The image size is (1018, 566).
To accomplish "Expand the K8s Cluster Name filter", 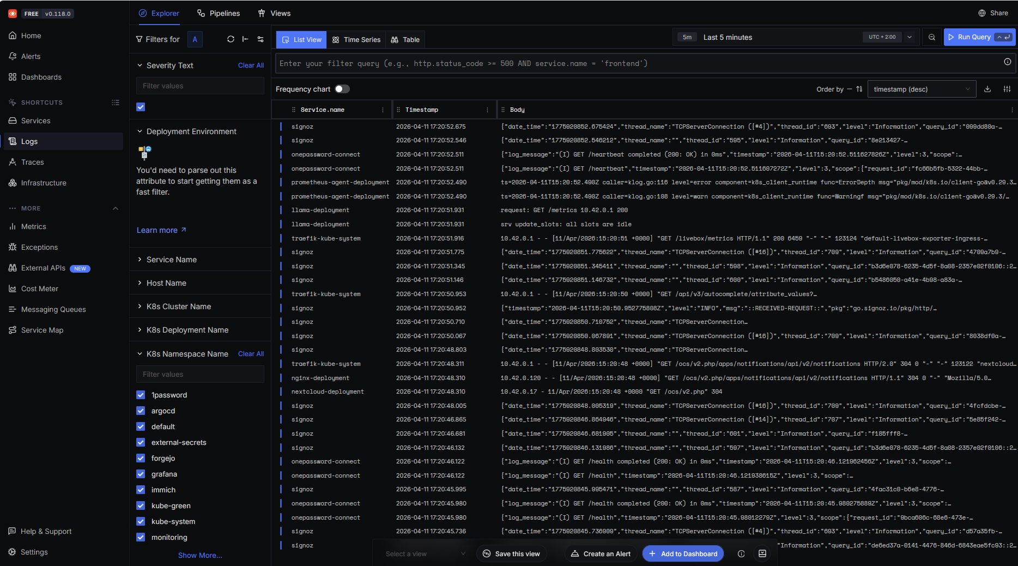I will pyautogui.click(x=178, y=306).
